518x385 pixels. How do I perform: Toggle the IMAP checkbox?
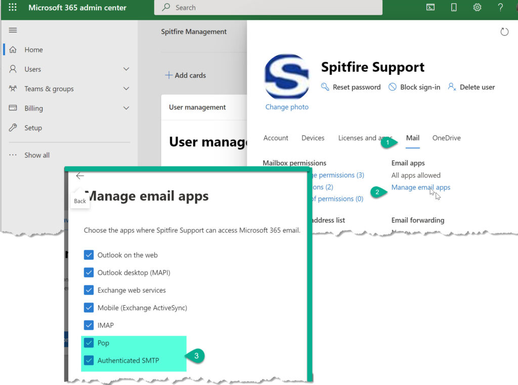[89, 325]
